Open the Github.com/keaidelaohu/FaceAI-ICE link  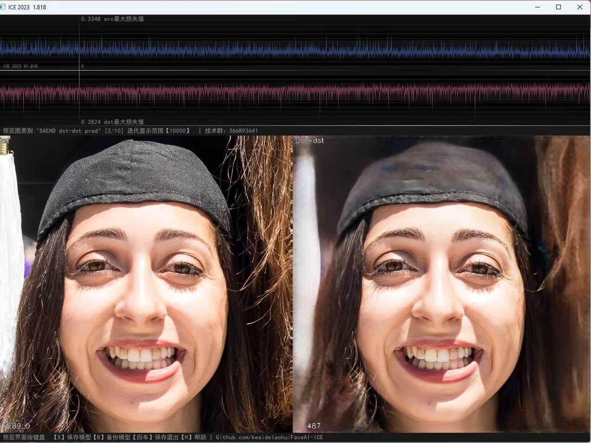[x=269, y=437]
